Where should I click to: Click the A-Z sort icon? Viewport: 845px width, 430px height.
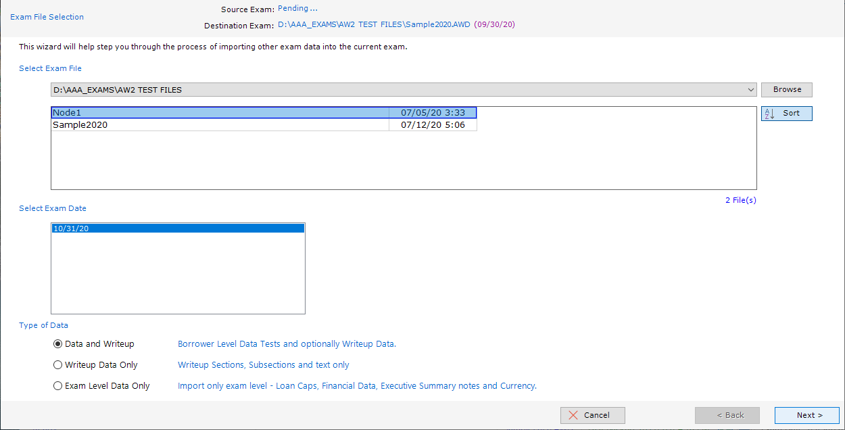click(769, 114)
